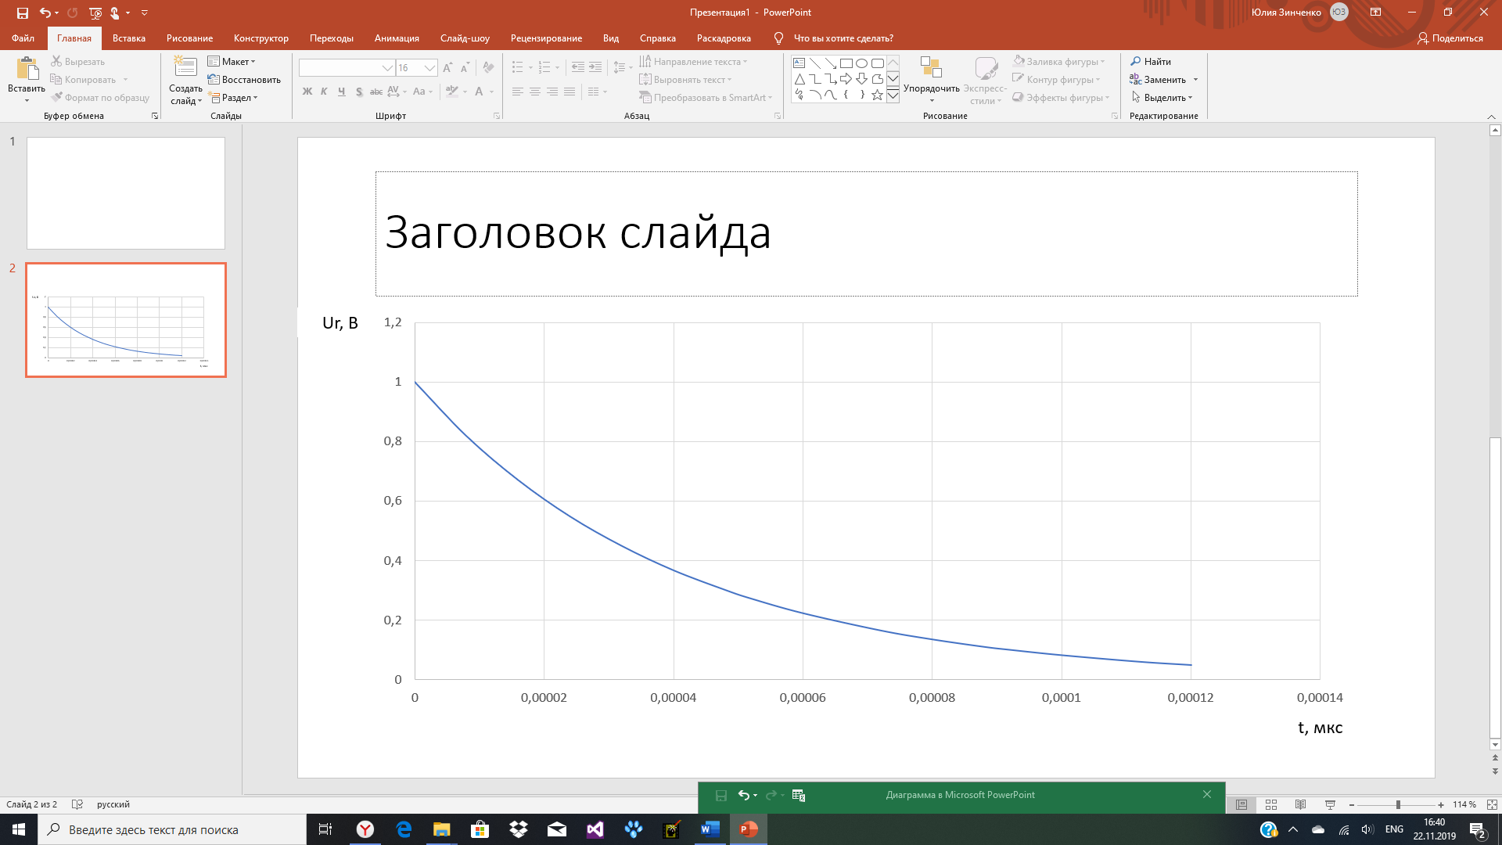Clear all formatting eraser icon

pyautogui.click(x=488, y=68)
